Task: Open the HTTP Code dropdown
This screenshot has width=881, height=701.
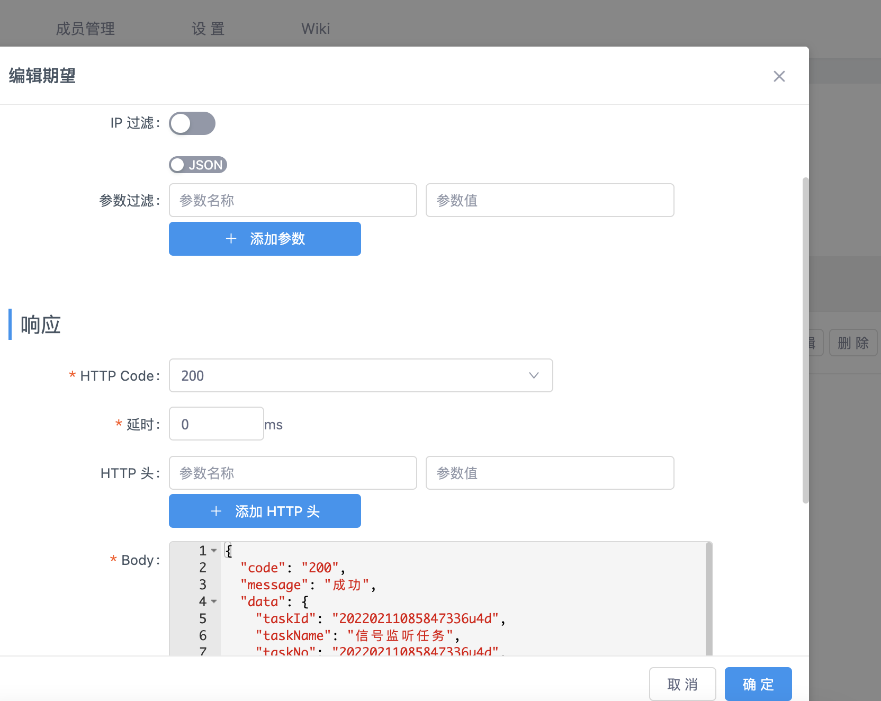Action: click(x=360, y=375)
